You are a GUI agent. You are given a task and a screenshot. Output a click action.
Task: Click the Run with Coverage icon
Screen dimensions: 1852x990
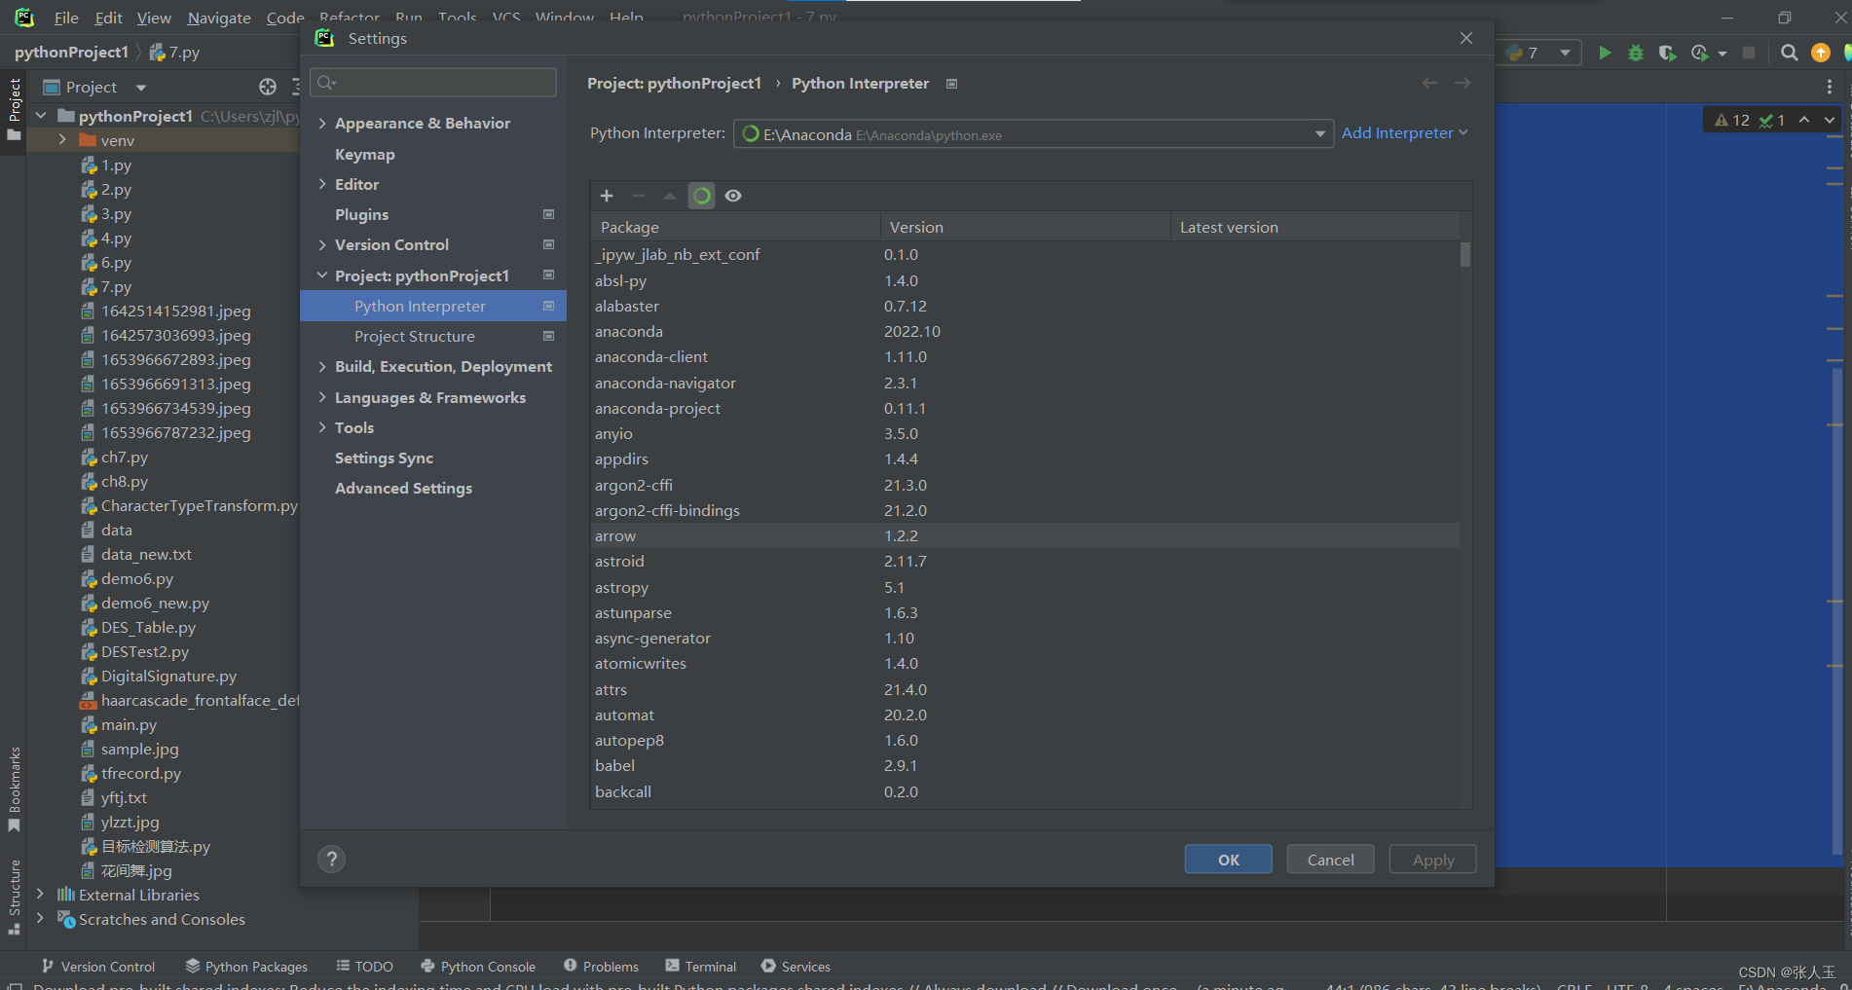[1668, 53]
